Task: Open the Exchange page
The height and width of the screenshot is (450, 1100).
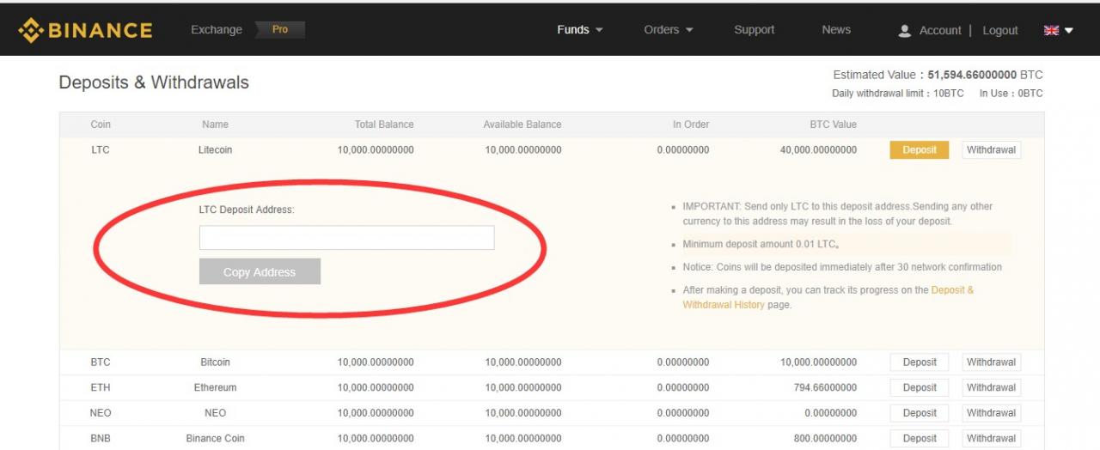Action: point(217,29)
